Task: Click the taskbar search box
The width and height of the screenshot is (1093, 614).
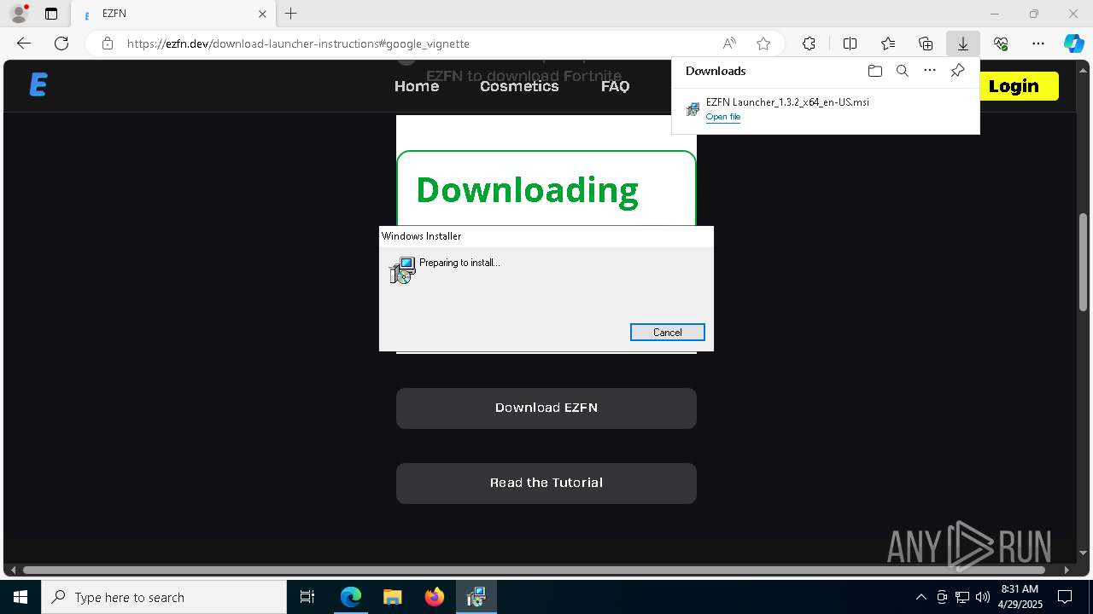Action: pos(164,597)
